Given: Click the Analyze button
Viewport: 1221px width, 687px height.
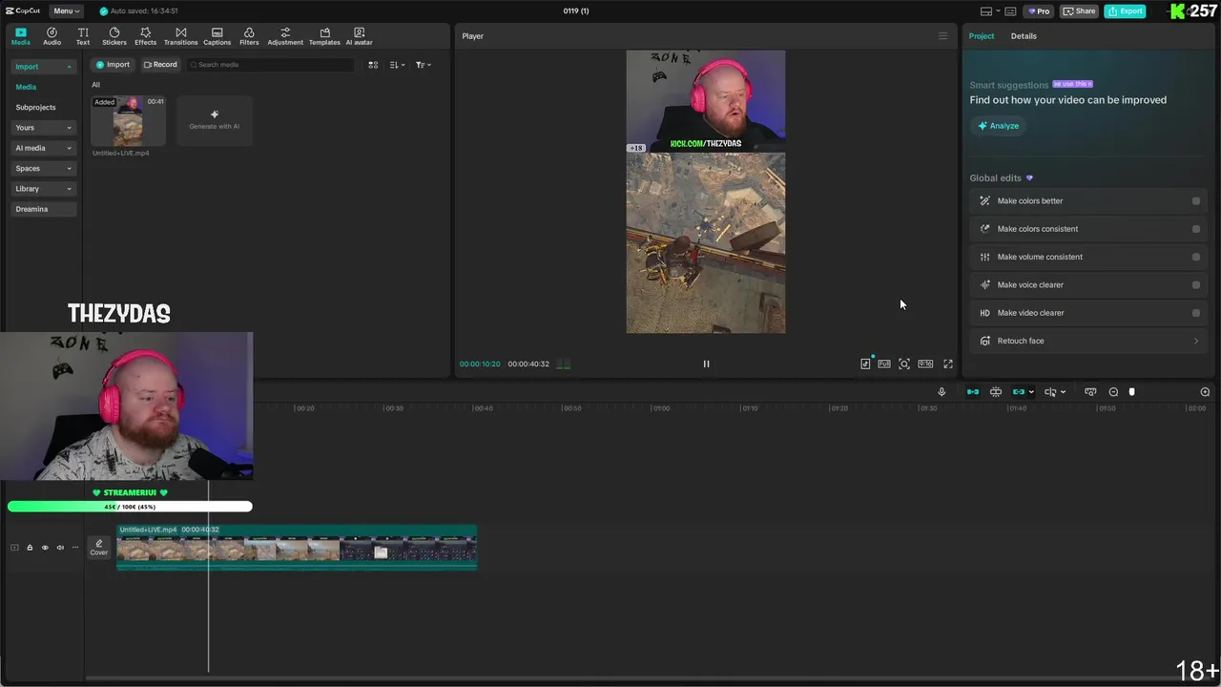Looking at the screenshot, I should (x=998, y=126).
